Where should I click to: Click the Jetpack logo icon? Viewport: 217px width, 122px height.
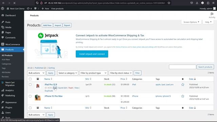point(41,36)
